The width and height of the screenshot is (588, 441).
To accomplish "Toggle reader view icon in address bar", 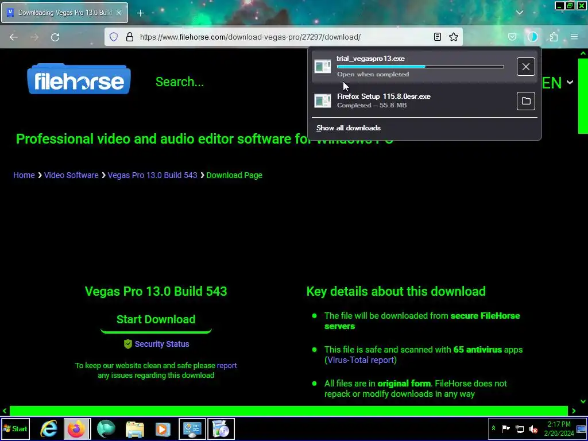I will tap(437, 37).
